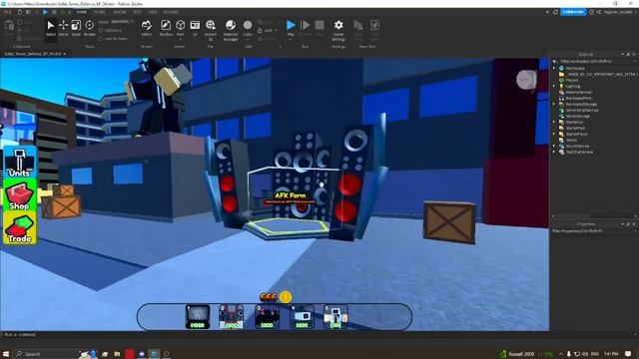
Task: Open the Terrain Editor
Action: tap(147, 28)
